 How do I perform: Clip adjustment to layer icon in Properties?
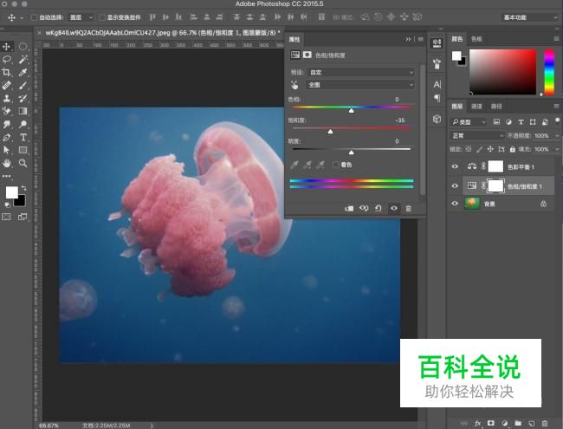(x=349, y=208)
